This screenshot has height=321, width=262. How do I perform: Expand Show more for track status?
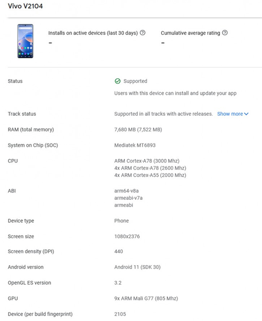coord(233,114)
